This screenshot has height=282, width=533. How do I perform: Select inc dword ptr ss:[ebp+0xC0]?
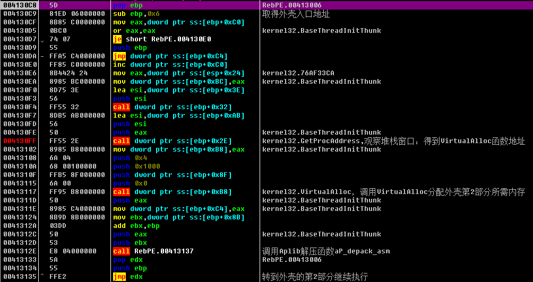point(170,65)
